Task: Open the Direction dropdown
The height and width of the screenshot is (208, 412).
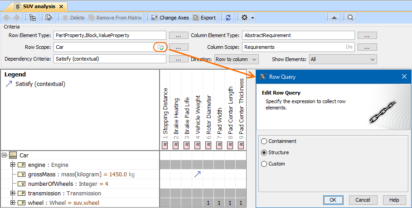Action: [x=236, y=59]
